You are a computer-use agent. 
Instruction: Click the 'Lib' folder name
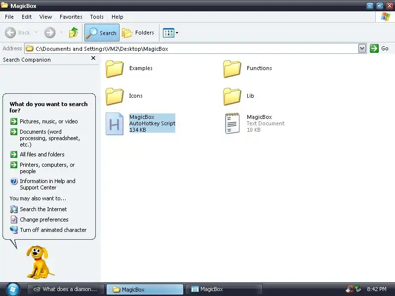[x=250, y=96]
